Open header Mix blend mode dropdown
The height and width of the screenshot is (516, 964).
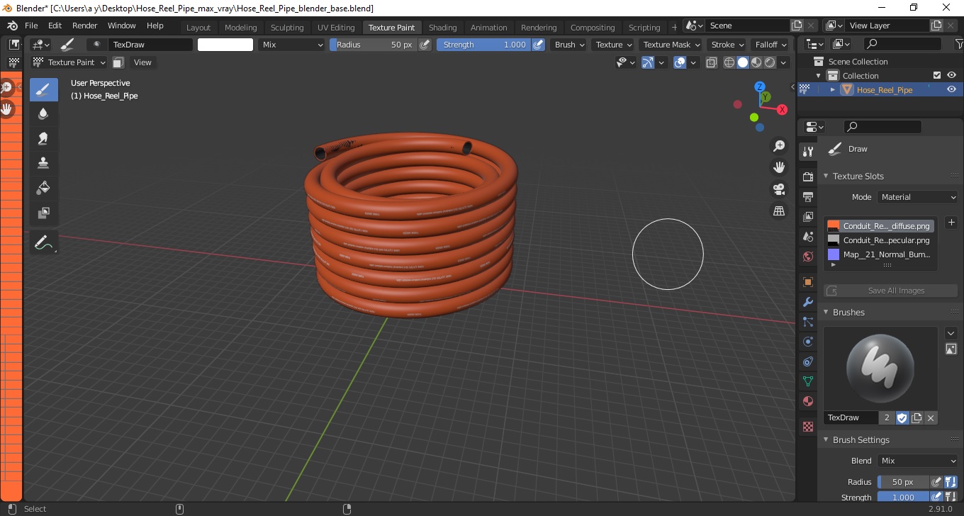tap(291, 45)
